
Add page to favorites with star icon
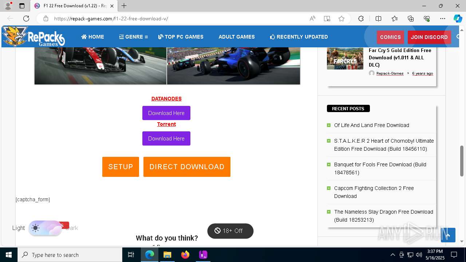pyautogui.click(x=341, y=19)
